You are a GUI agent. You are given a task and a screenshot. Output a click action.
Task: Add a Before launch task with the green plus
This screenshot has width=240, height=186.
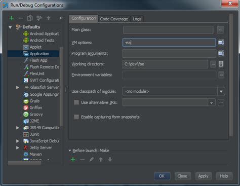[x=73, y=159]
